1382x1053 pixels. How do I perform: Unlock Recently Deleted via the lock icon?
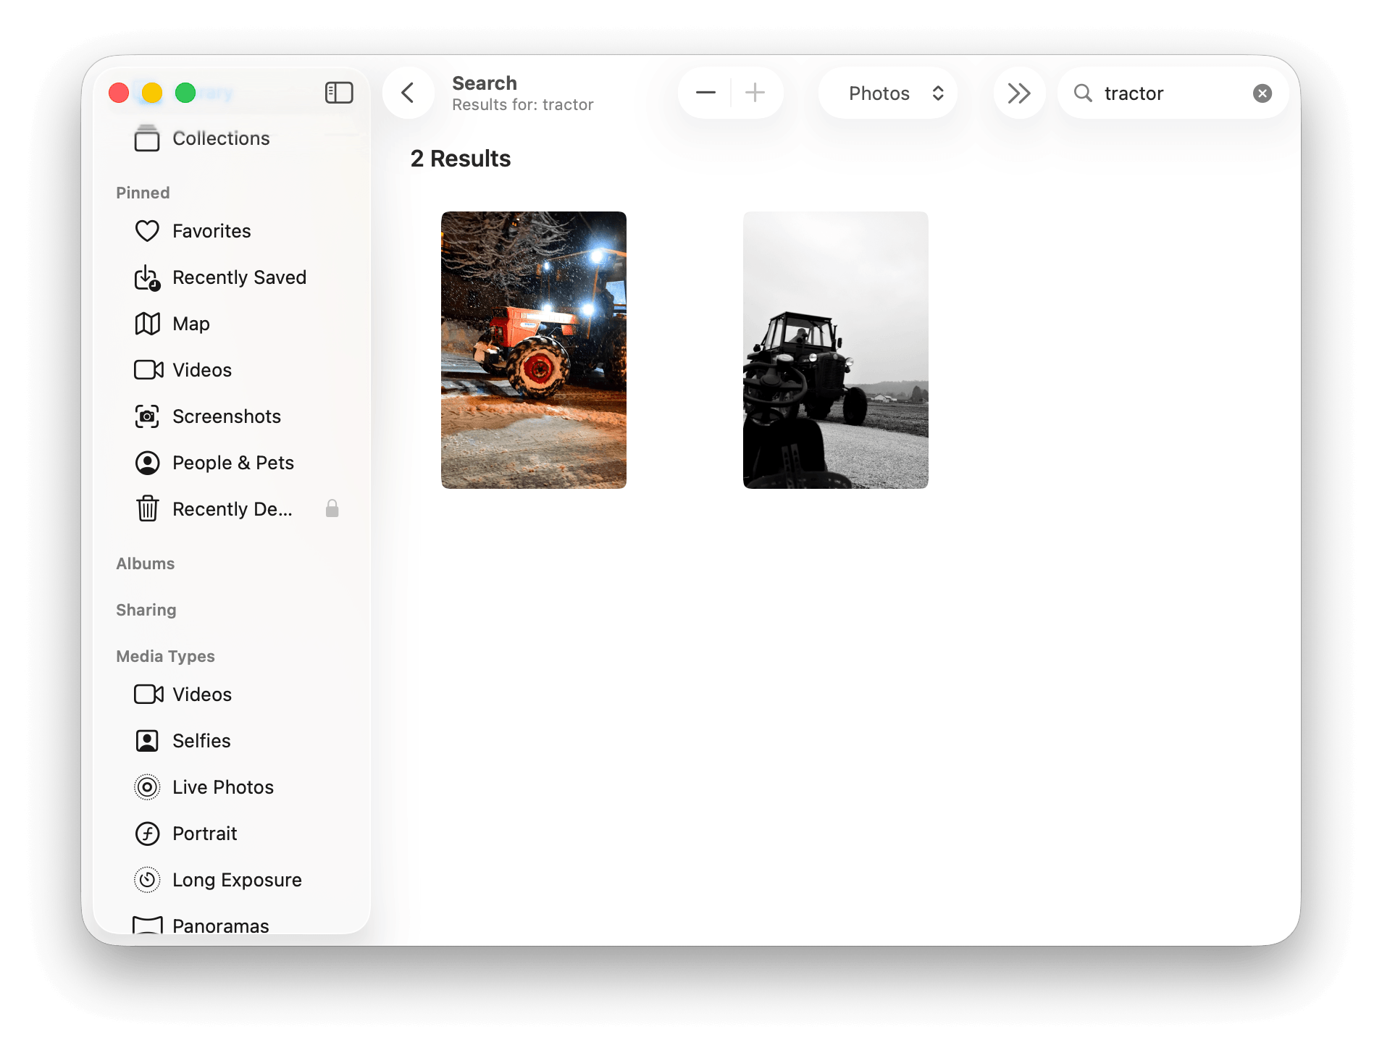click(x=332, y=508)
